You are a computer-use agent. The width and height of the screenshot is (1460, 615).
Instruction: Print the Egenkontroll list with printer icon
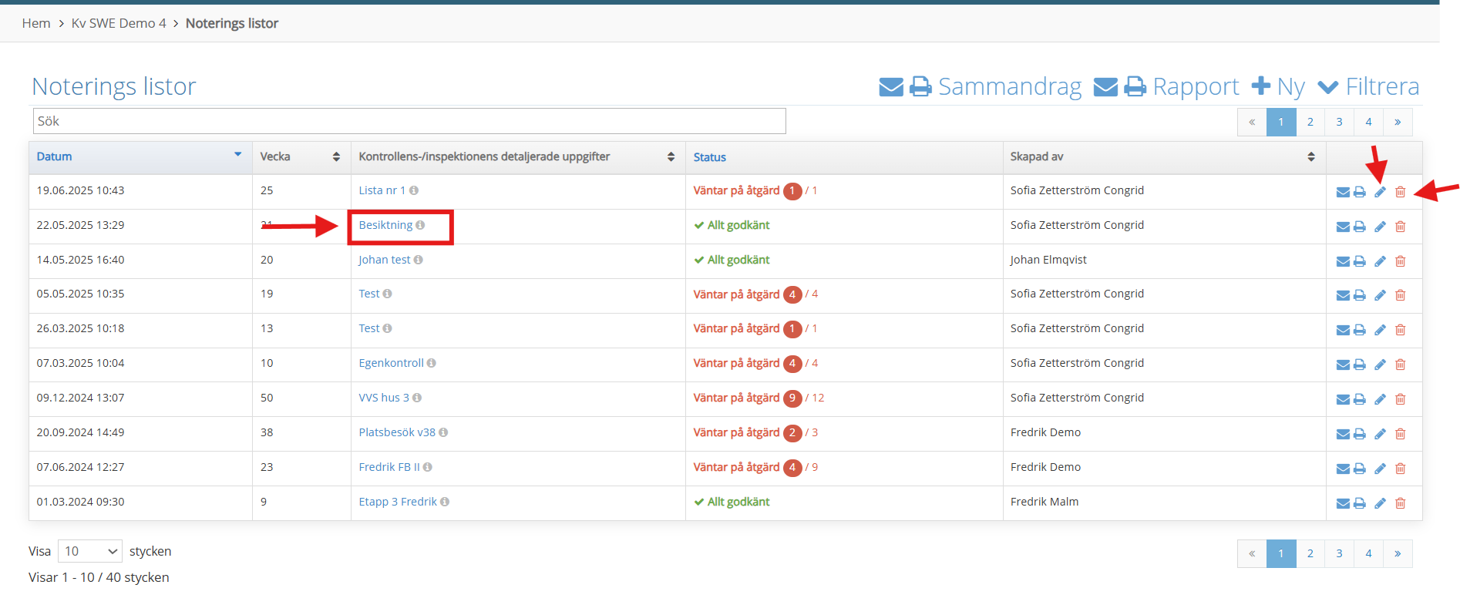[x=1360, y=365]
